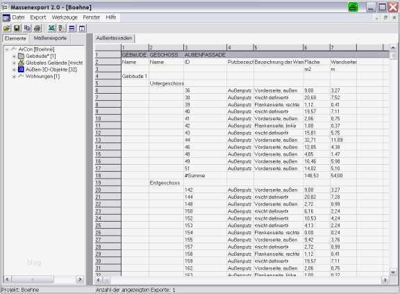Switch to the Elemente tab
The width and height of the screenshot is (400, 294).
pos(15,38)
